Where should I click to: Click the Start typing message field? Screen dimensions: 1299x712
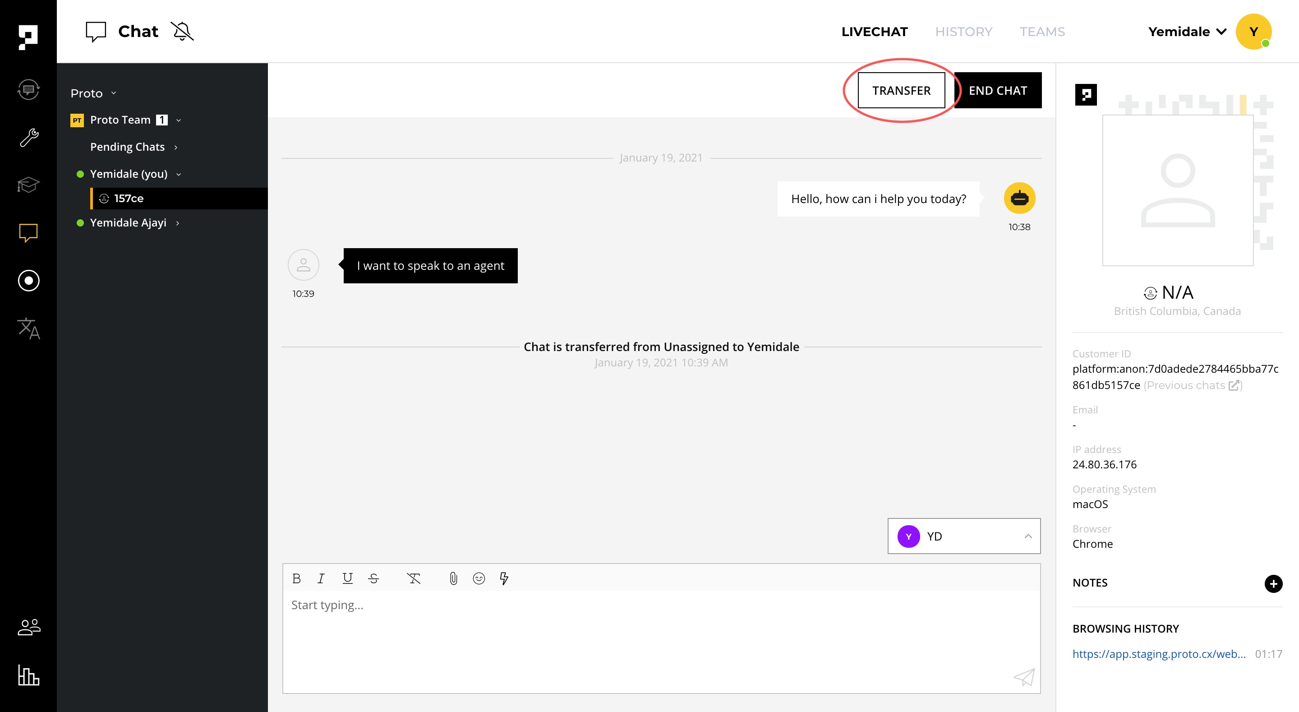(x=661, y=642)
